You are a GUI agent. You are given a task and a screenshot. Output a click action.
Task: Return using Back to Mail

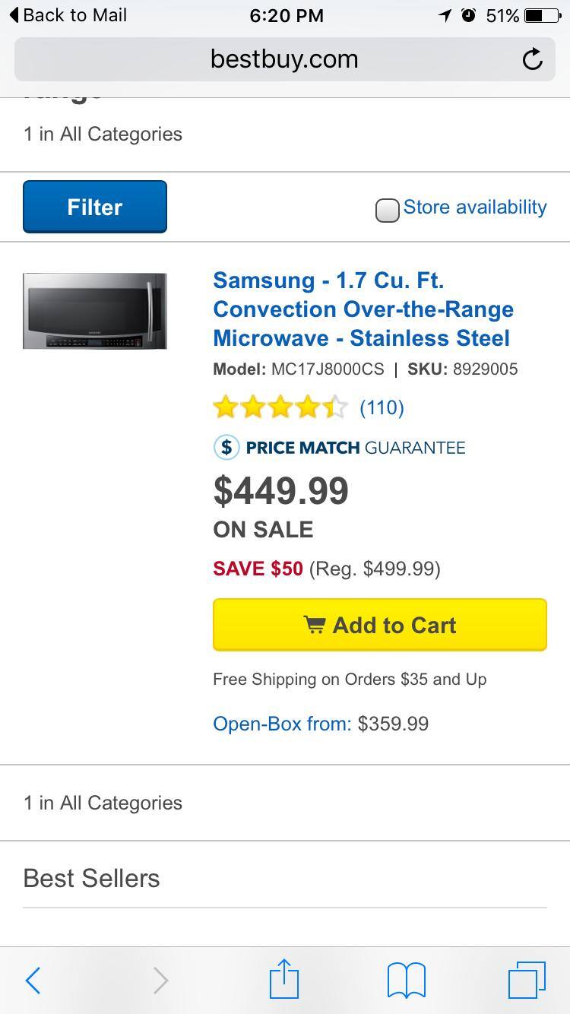coord(68,15)
